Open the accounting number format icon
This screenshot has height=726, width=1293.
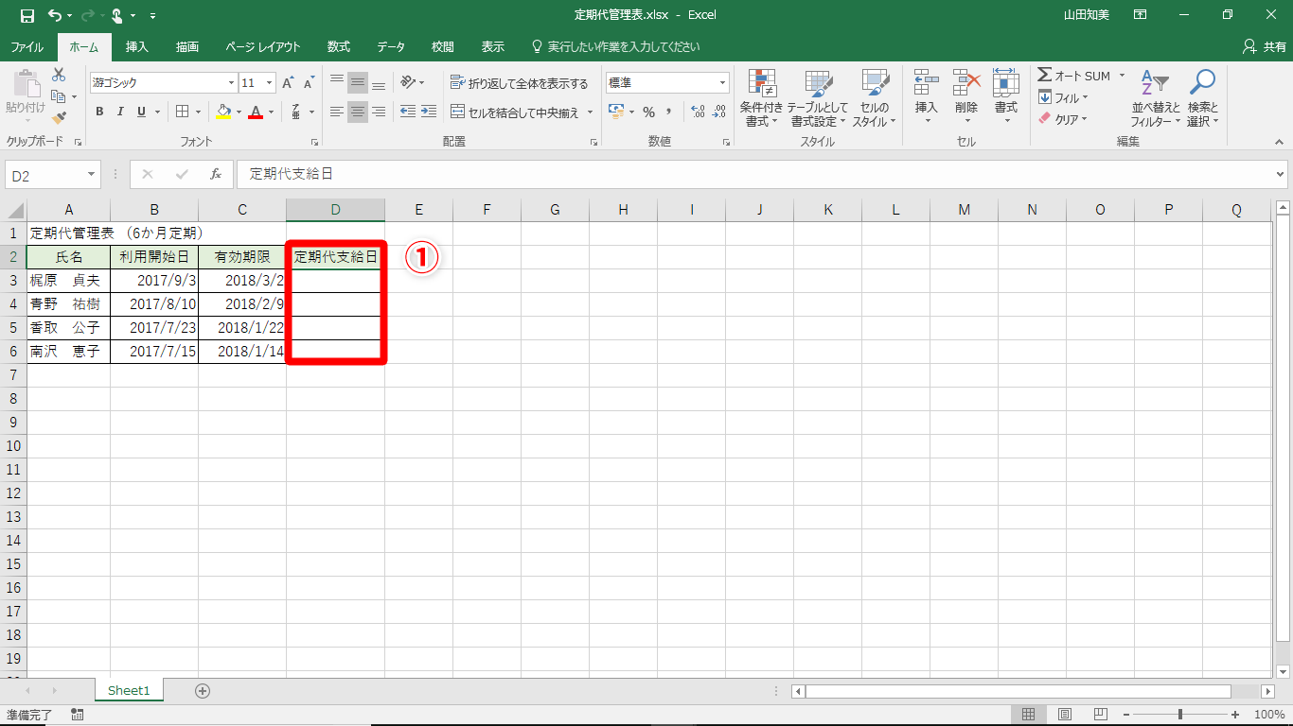coord(615,112)
